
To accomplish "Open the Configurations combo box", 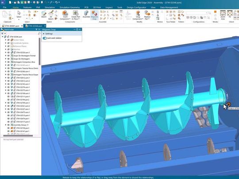I will coord(197,13).
